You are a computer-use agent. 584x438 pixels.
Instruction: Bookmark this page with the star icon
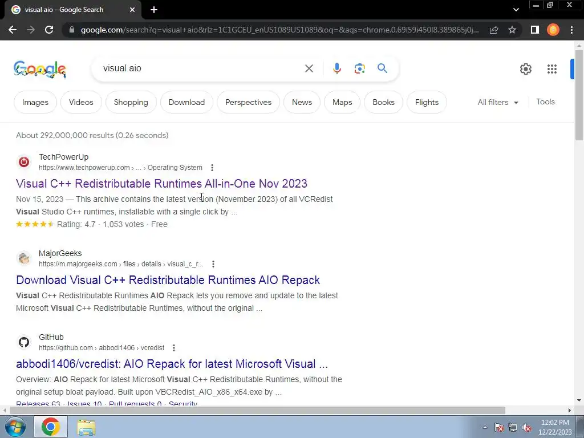click(x=512, y=30)
